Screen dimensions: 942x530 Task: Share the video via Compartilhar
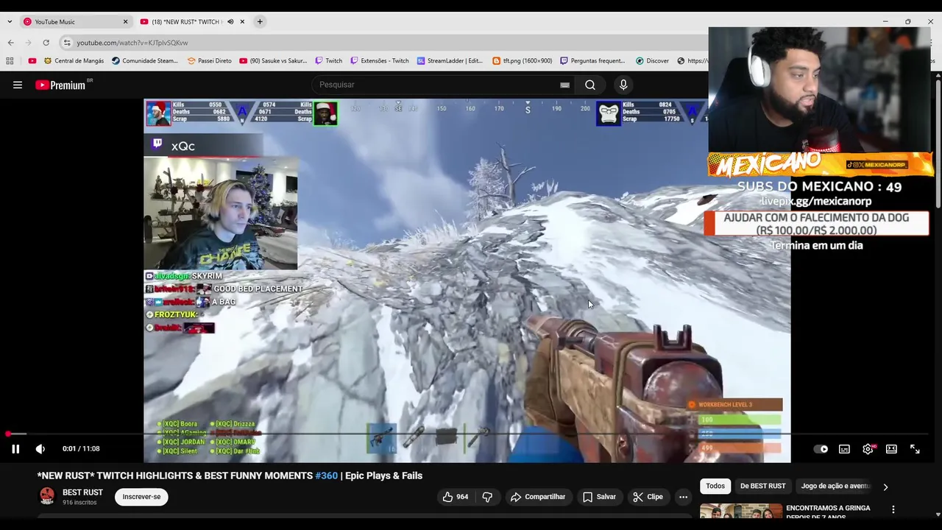538,497
